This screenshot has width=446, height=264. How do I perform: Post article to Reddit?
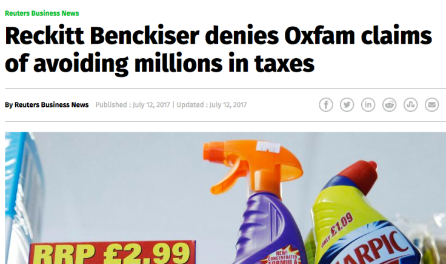390,105
